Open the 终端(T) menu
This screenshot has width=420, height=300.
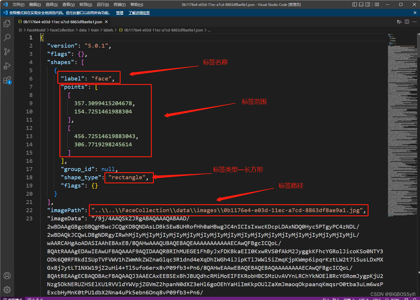coord(119,4)
